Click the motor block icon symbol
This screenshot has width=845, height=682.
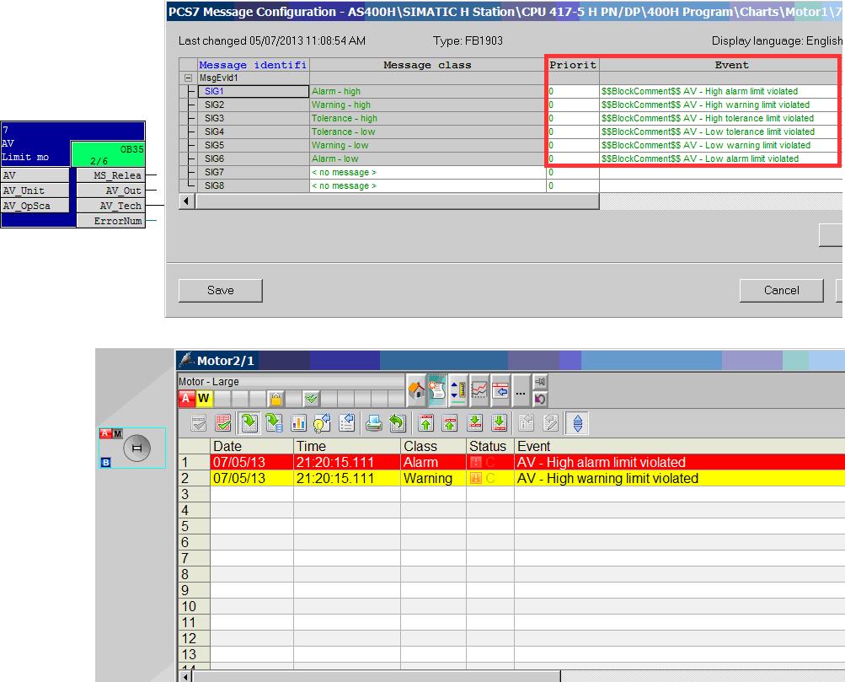[x=136, y=448]
